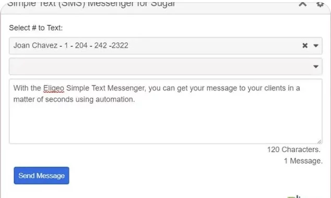Open dashlet settings via the gear icon
Viewport: 331px width, 198px height.
[x=320, y=4]
